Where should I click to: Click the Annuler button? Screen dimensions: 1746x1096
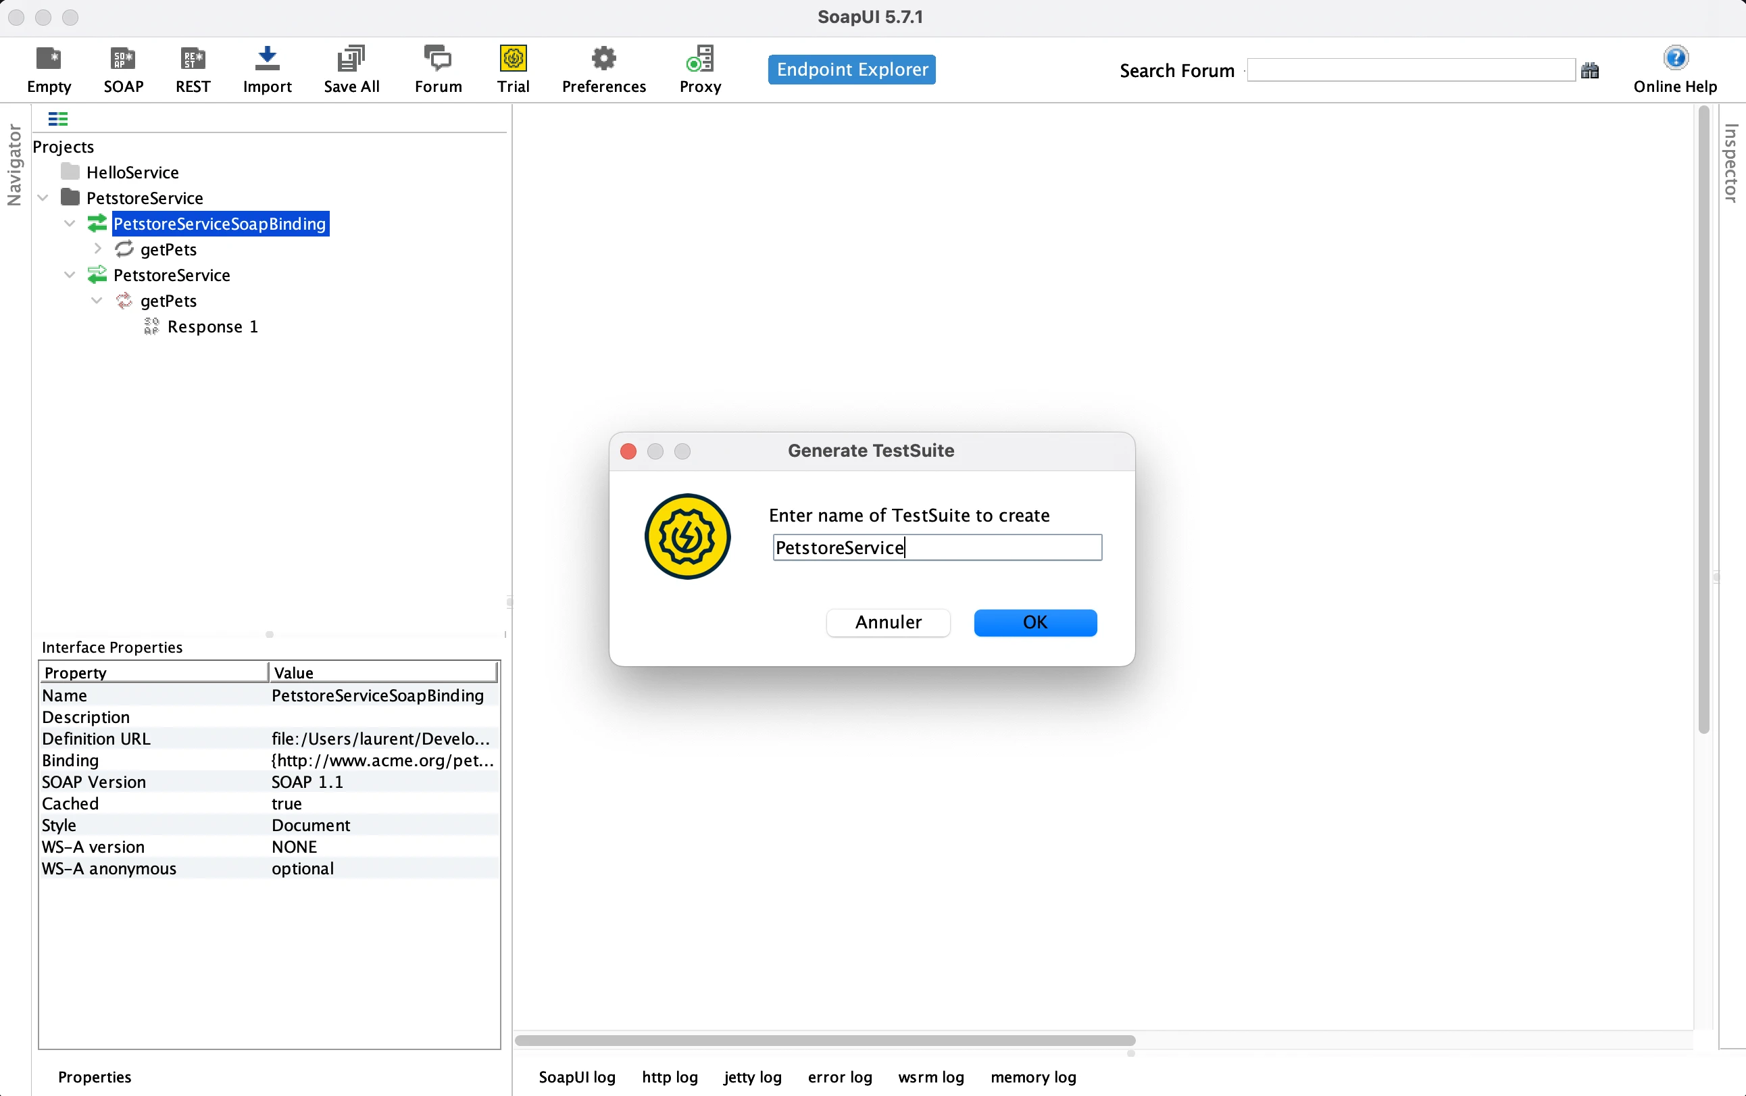pos(888,622)
